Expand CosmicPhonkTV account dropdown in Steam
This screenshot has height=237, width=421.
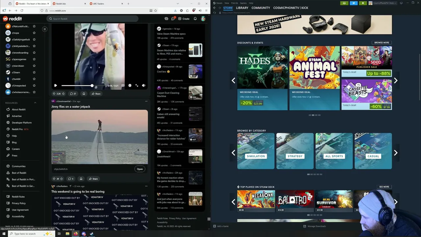click(383, 3)
